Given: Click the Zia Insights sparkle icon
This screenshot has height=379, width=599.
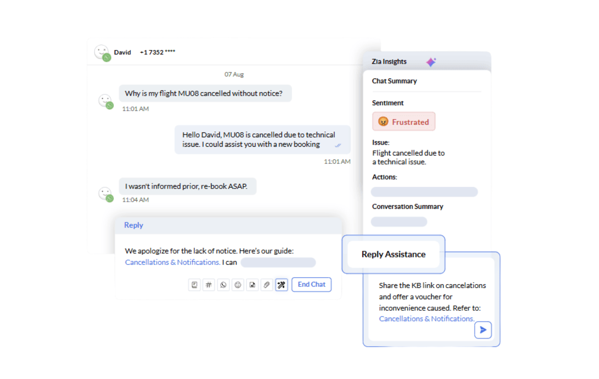Looking at the screenshot, I should point(431,62).
